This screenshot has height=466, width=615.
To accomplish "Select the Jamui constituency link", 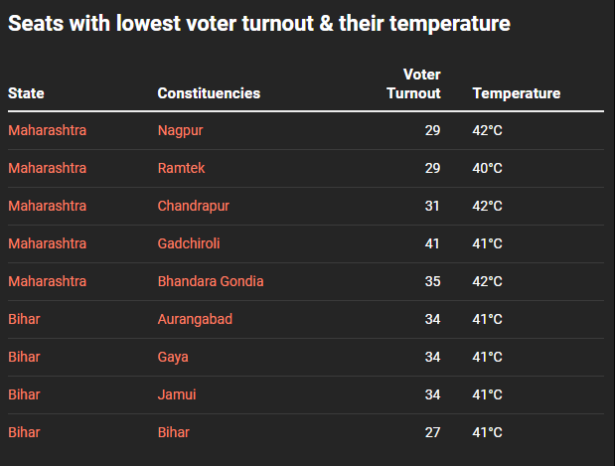I will (x=177, y=394).
